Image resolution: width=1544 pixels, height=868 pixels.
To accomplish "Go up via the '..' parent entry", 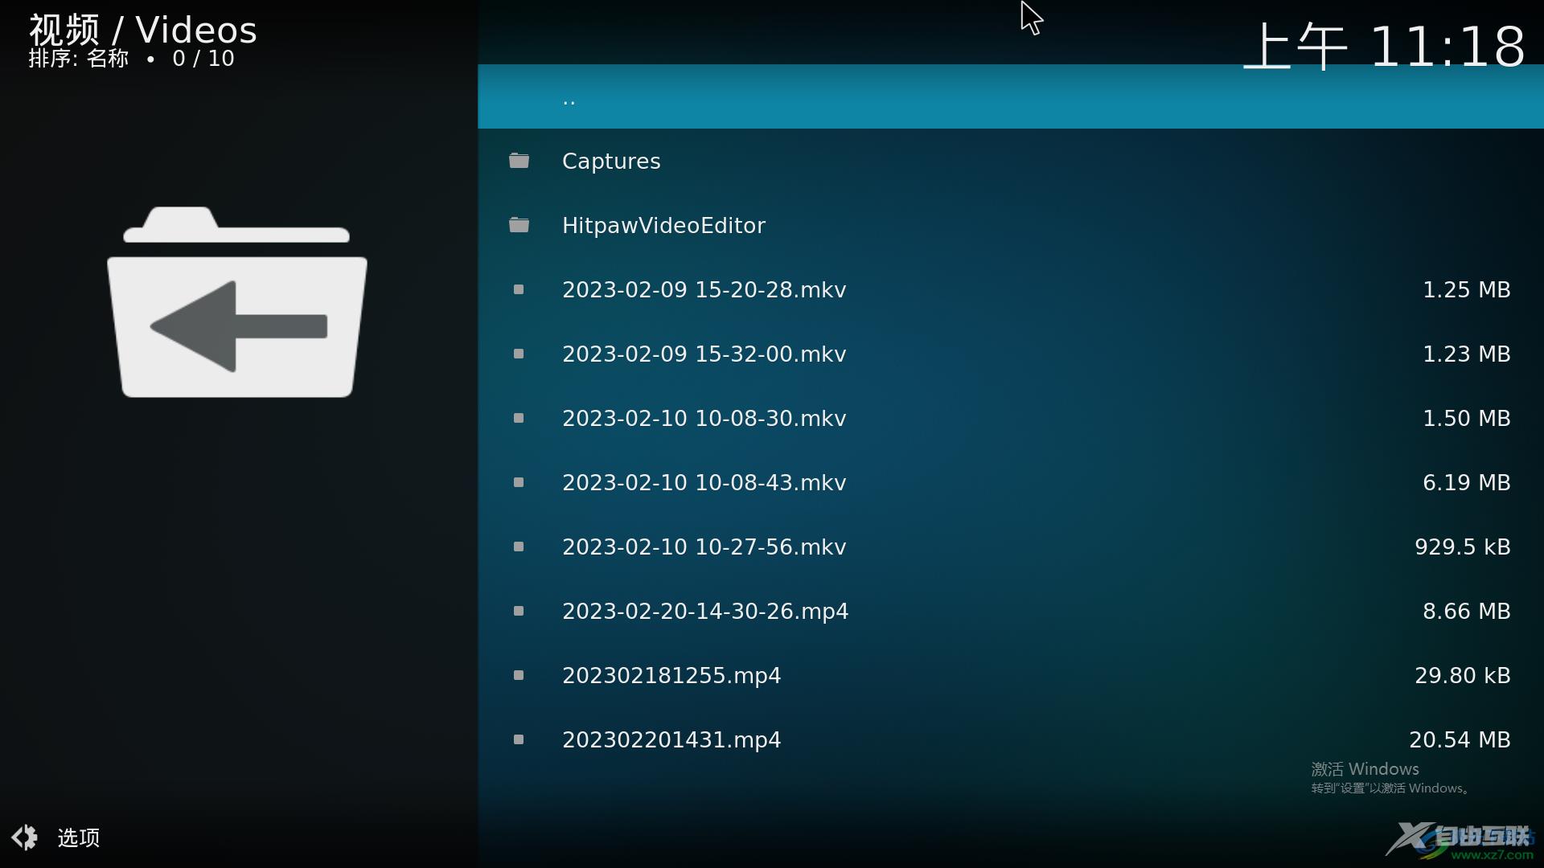I will pos(1011,96).
